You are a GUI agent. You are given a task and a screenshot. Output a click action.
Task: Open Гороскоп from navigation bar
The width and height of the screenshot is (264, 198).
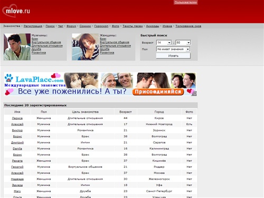pos(101,26)
